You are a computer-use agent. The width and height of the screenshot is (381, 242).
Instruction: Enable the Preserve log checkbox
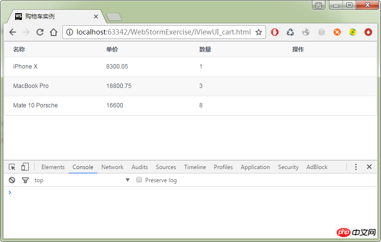click(x=139, y=180)
